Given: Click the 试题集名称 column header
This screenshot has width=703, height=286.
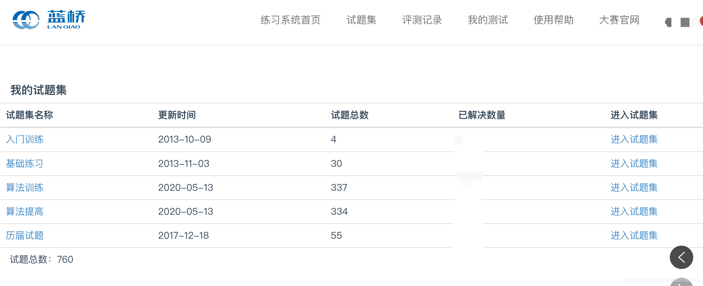Looking at the screenshot, I should pos(30,115).
